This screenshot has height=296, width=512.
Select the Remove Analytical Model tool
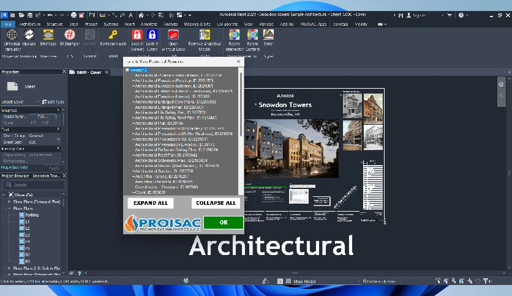click(205, 35)
